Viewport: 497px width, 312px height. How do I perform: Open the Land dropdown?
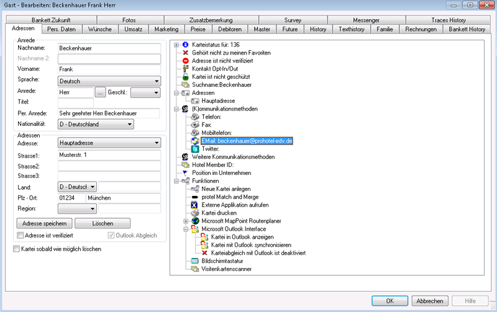(77, 187)
